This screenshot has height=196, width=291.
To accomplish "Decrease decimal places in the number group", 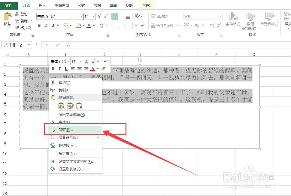I will point(219,26).
